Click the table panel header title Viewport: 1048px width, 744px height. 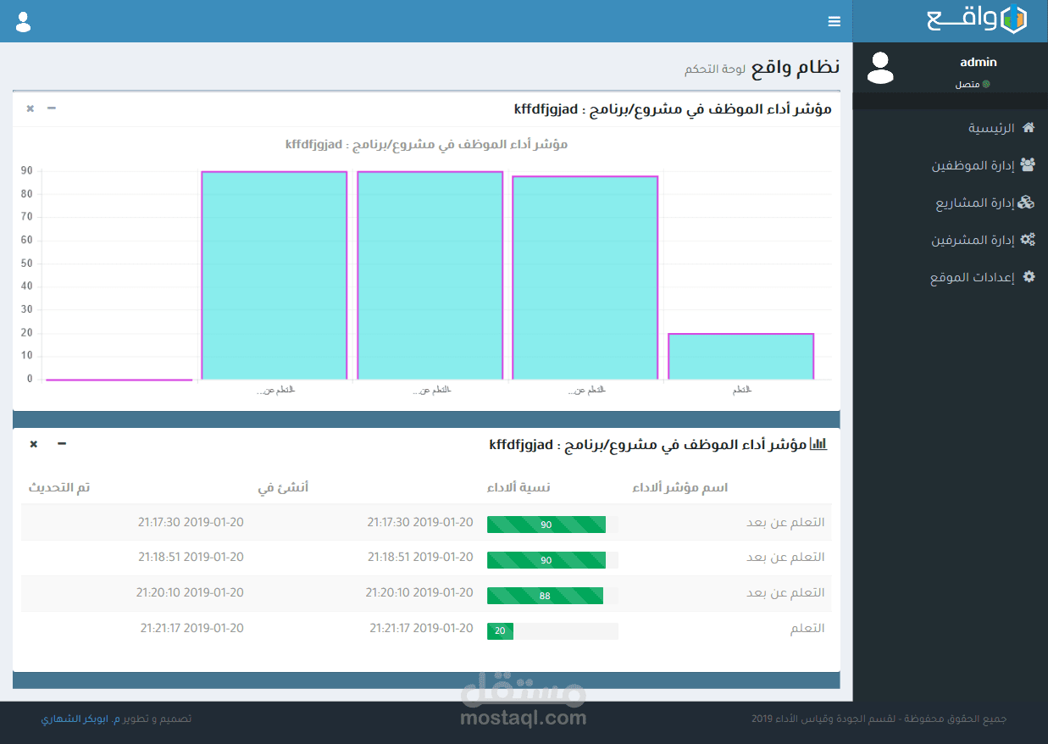tap(649, 444)
